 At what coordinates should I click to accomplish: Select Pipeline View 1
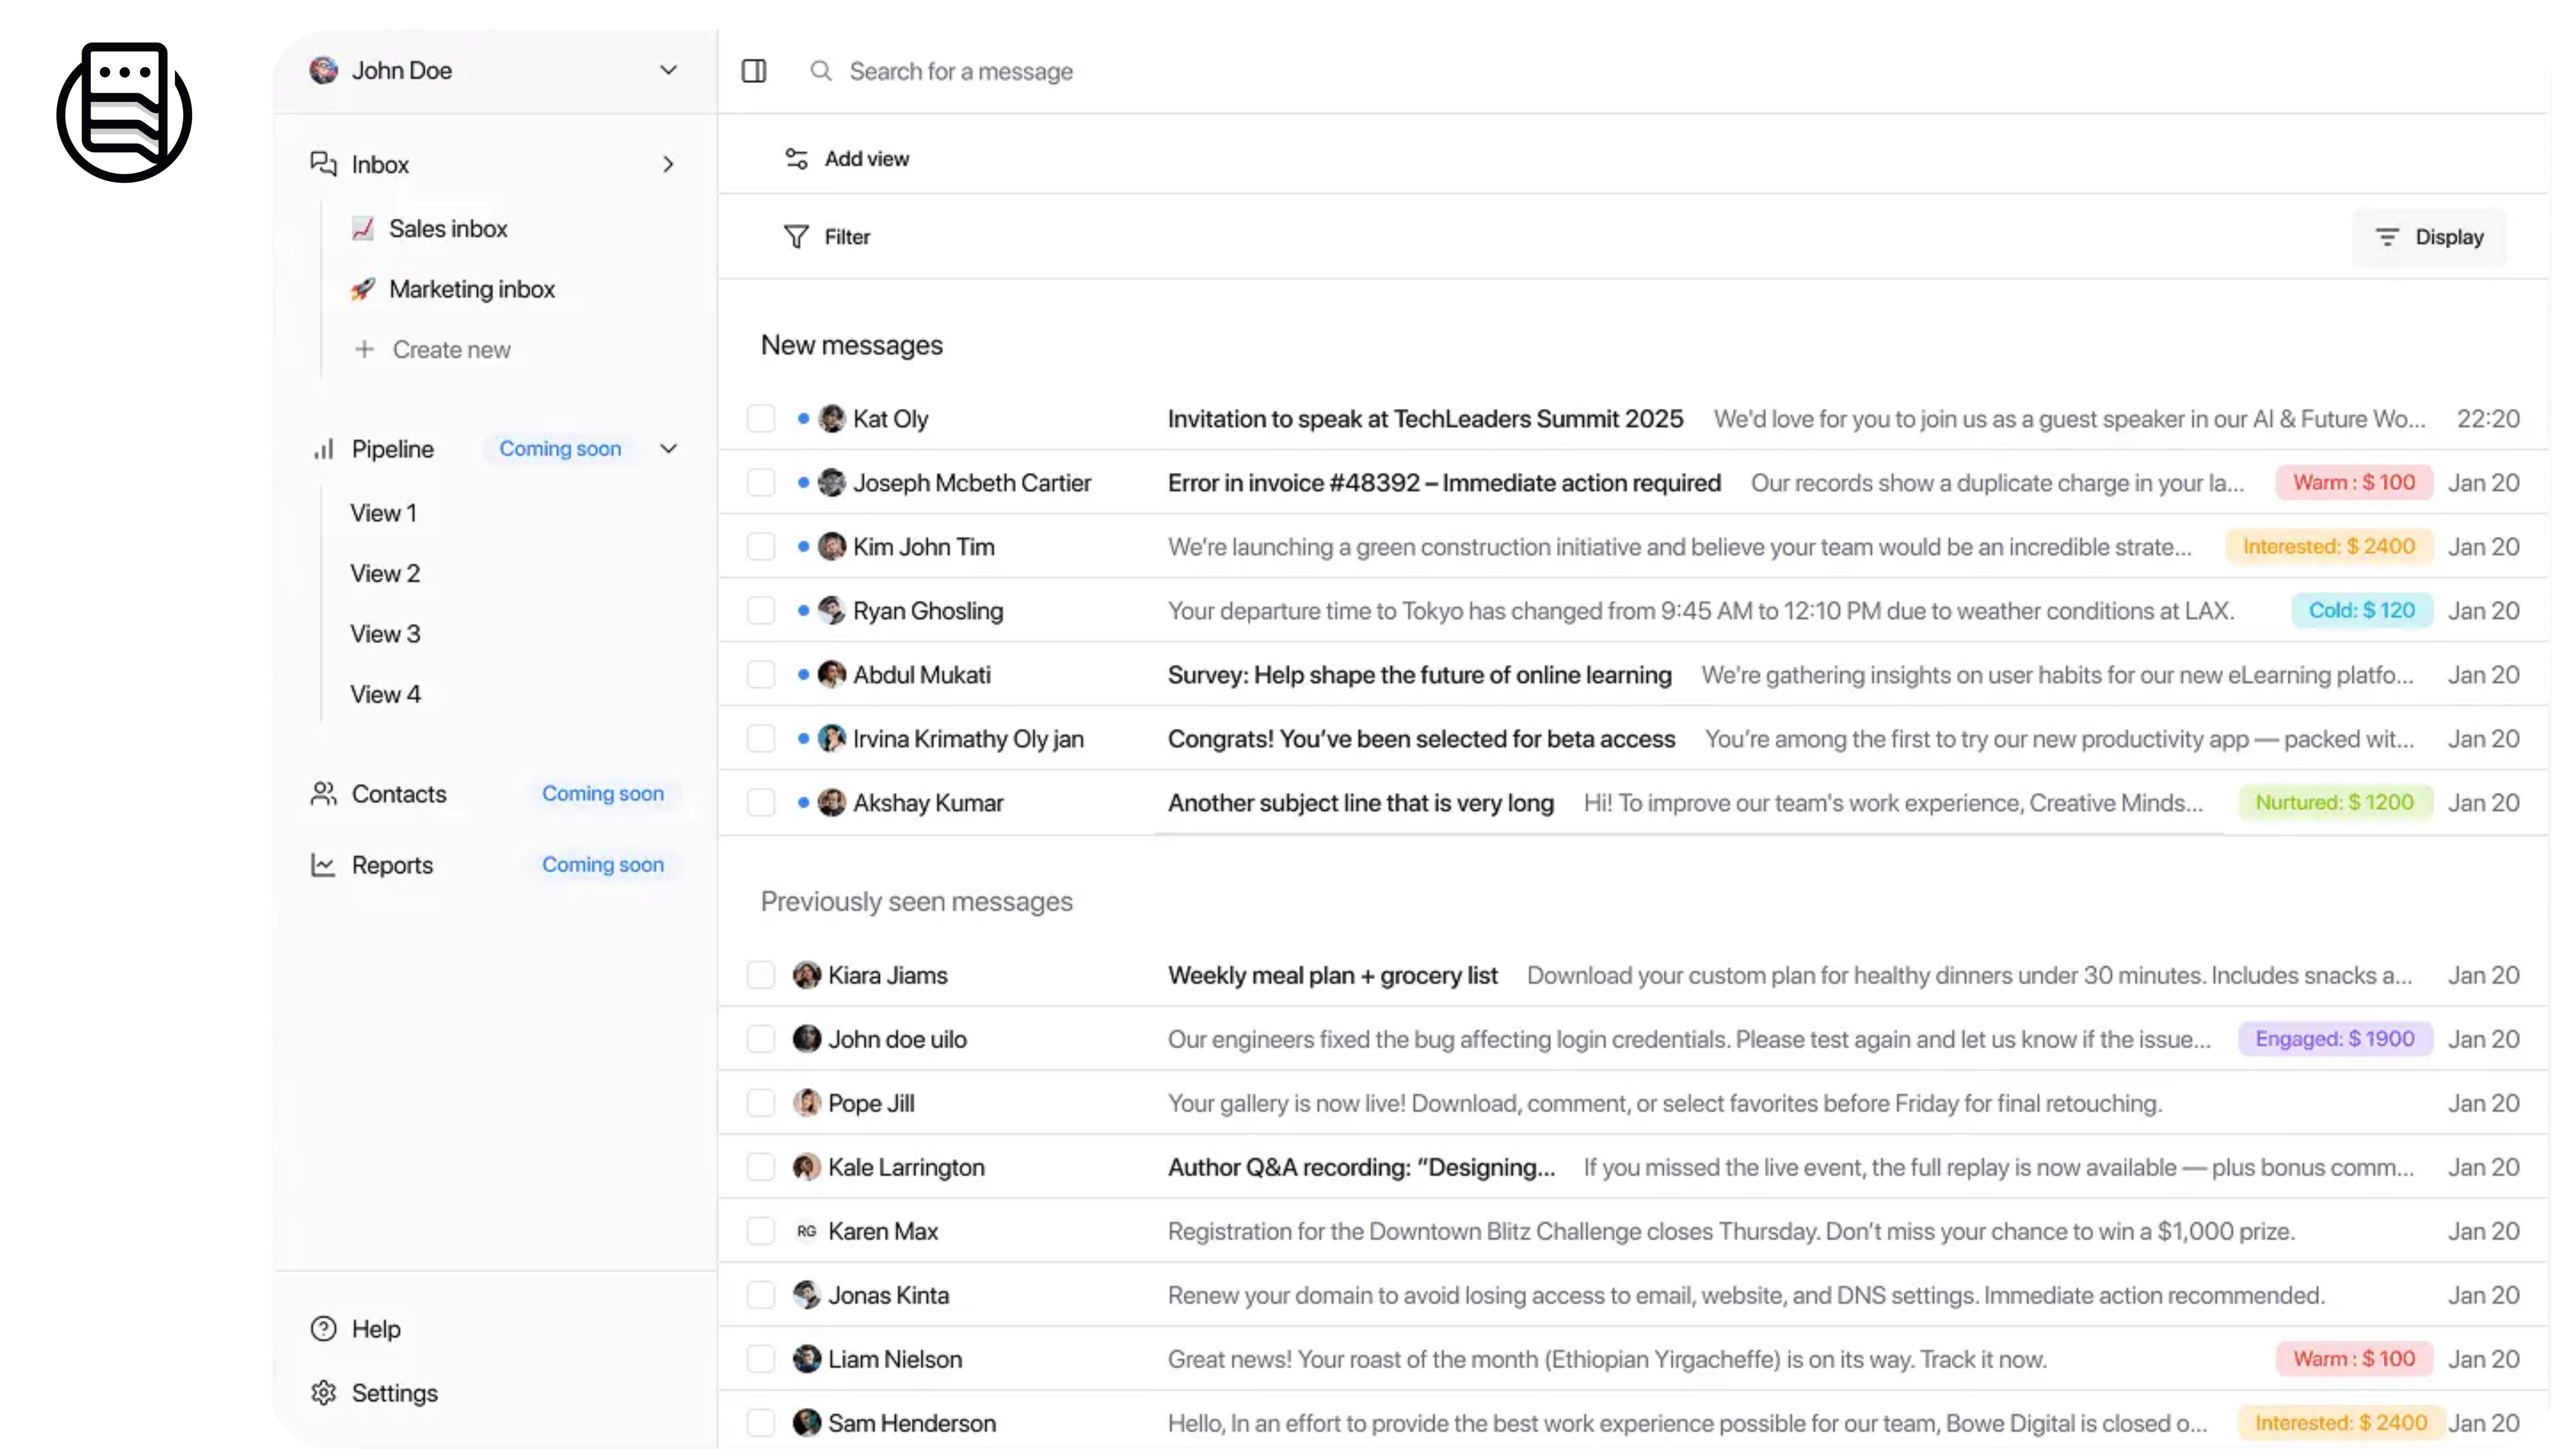pos(384,513)
